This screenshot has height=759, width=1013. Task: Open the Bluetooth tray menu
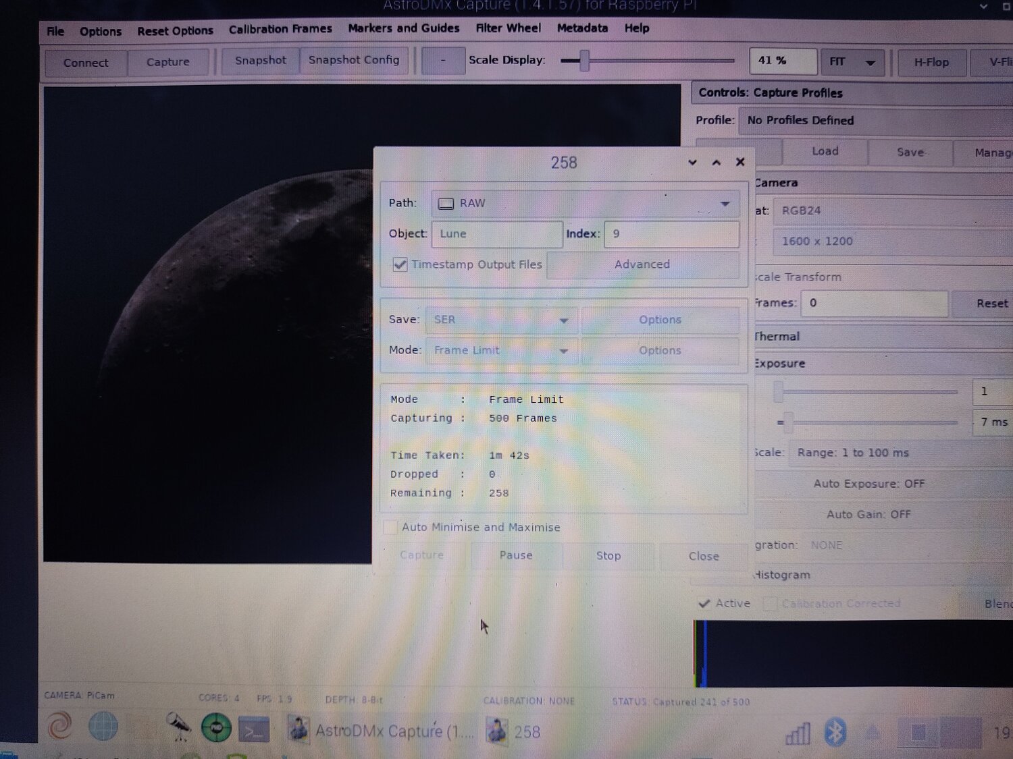point(835,733)
